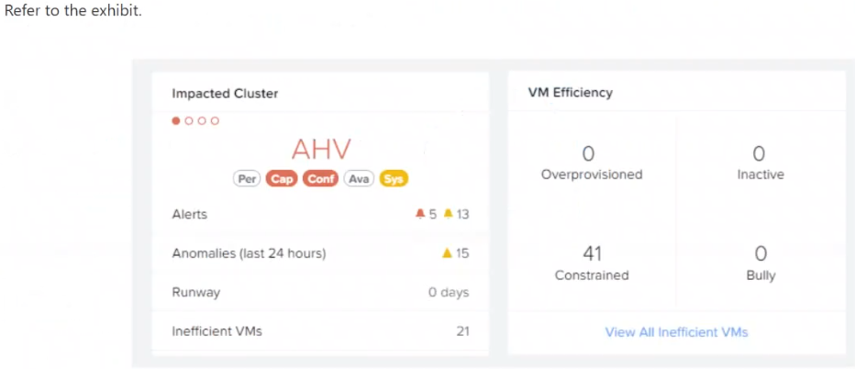Click the Runway 0 days value
Image resolution: width=855 pixels, height=369 pixels.
(x=449, y=293)
